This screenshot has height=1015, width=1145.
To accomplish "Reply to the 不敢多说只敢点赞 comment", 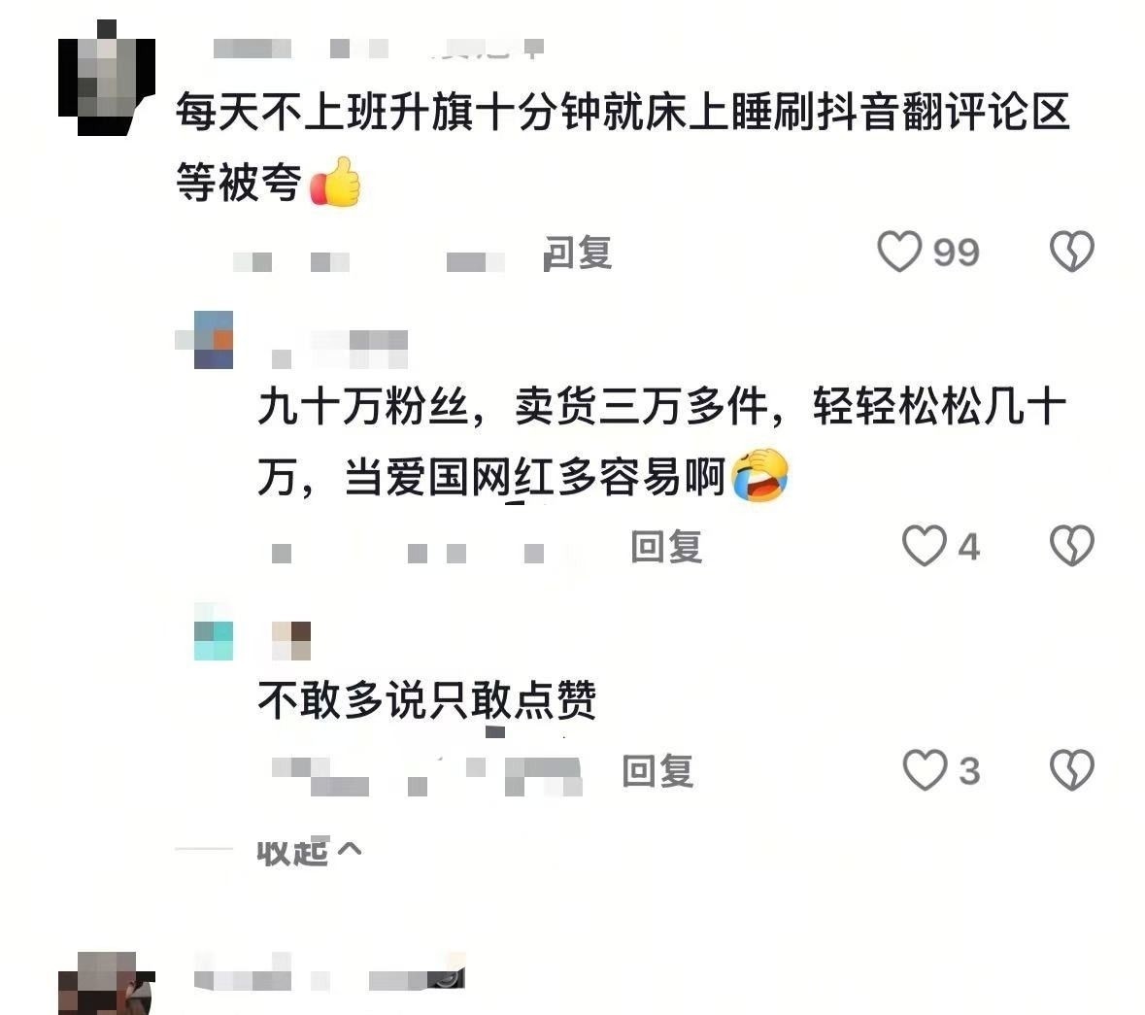I will point(657,771).
